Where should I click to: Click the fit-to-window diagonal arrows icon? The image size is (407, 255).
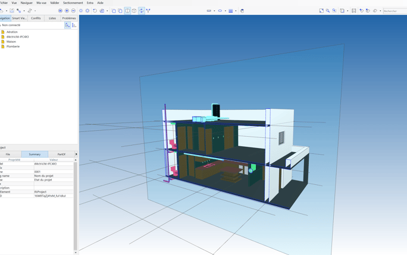[321, 11]
